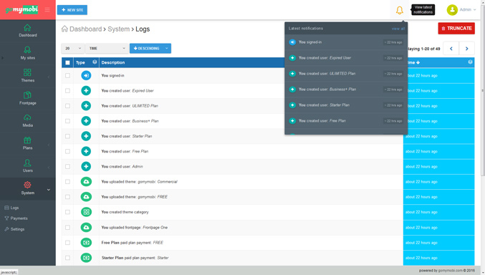Image resolution: width=485 pixels, height=275 pixels.
Task: Go to Frontpage in sidebar
Action: point(27,98)
